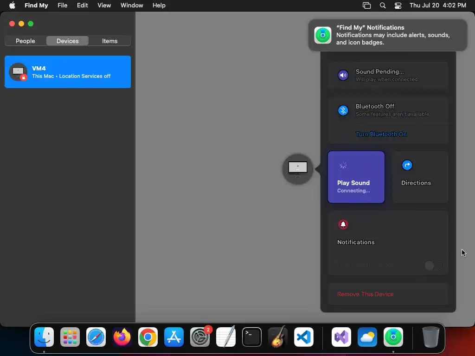Select the VM4 device row

click(68, 72)
